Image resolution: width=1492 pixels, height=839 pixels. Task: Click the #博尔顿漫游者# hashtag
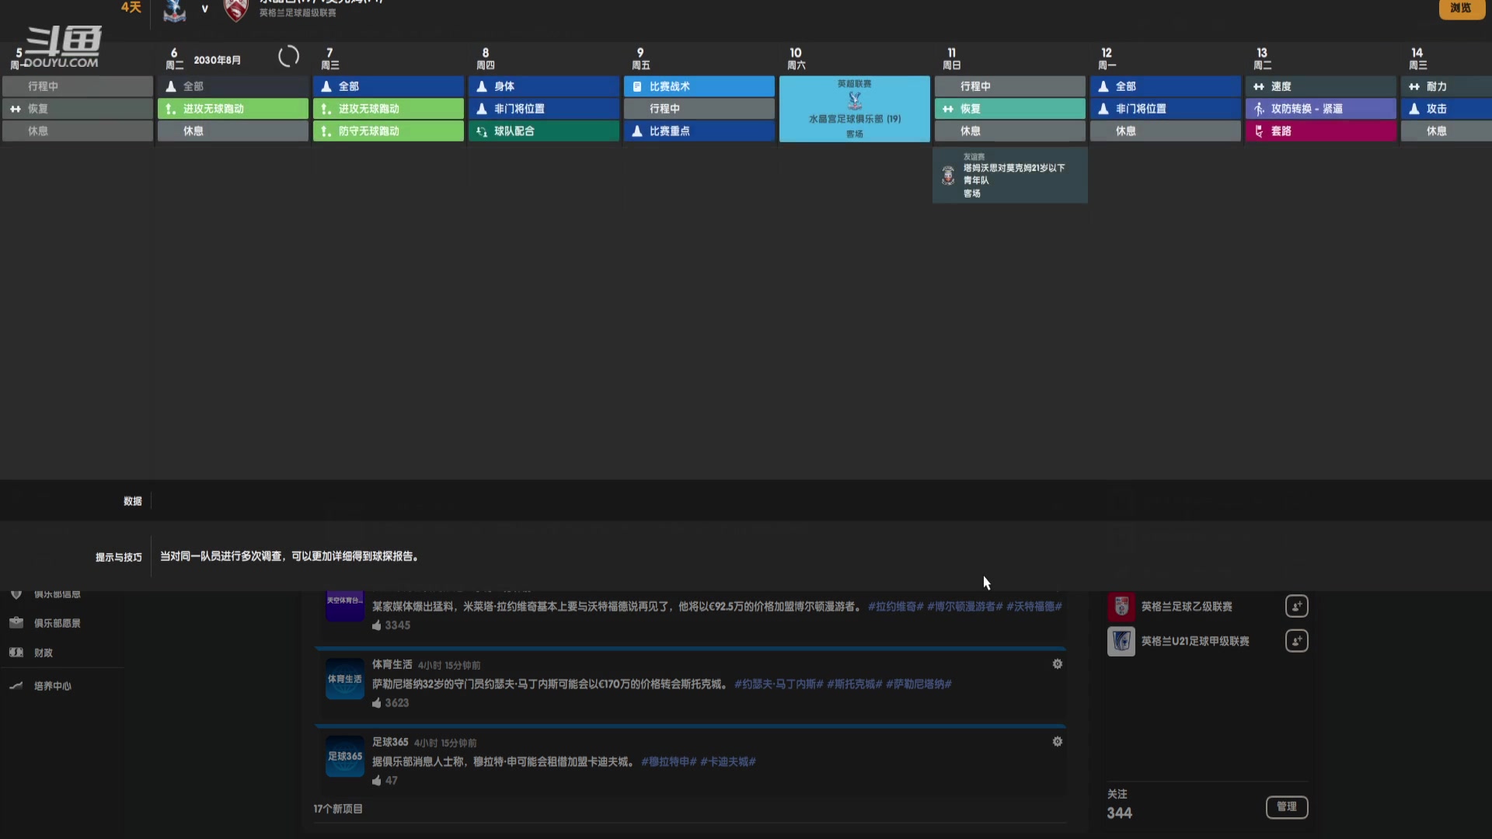pos(964,606)
